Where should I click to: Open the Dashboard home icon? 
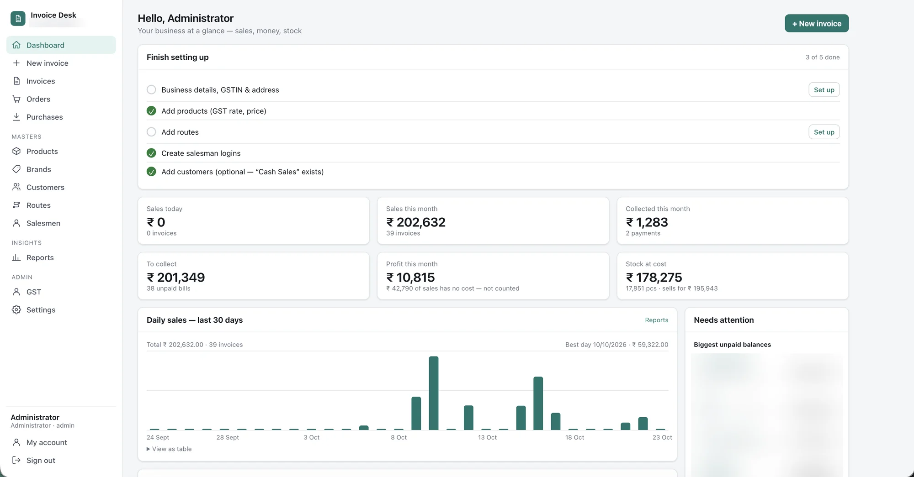click(x=16, y=45)
